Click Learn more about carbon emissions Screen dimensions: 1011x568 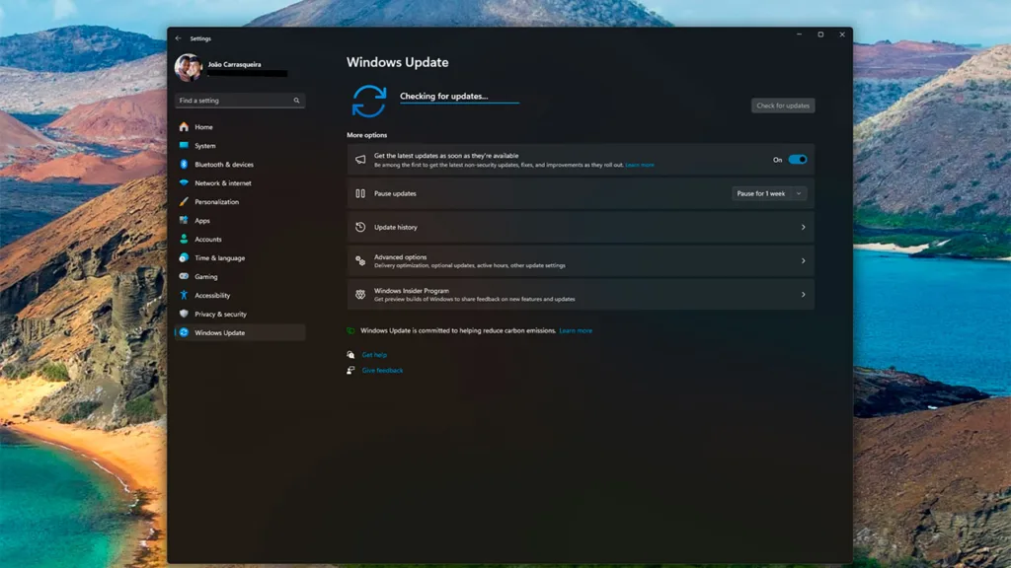click(576, 330)
